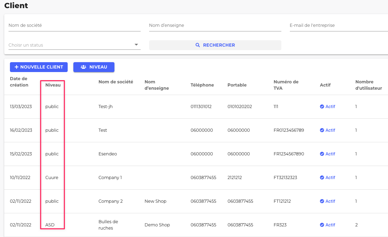Click the people group icon on Niveau button
This screenshot has height=237, width=388.
84,67
